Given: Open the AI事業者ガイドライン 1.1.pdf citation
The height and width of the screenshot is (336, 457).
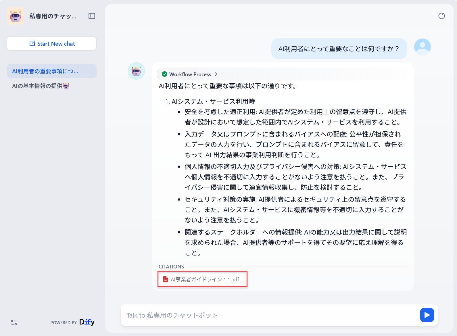Looking at the screenshot, I should point(202,279).
